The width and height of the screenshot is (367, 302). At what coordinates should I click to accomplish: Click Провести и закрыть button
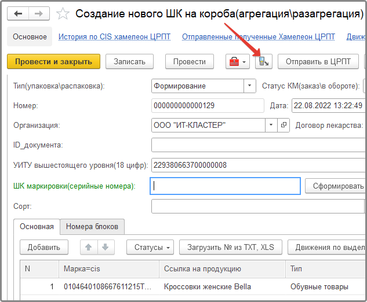53,62
